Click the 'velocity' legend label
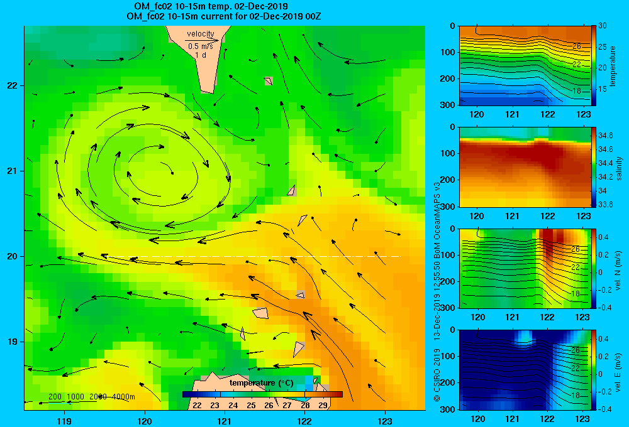 click(x=201, y=34)
